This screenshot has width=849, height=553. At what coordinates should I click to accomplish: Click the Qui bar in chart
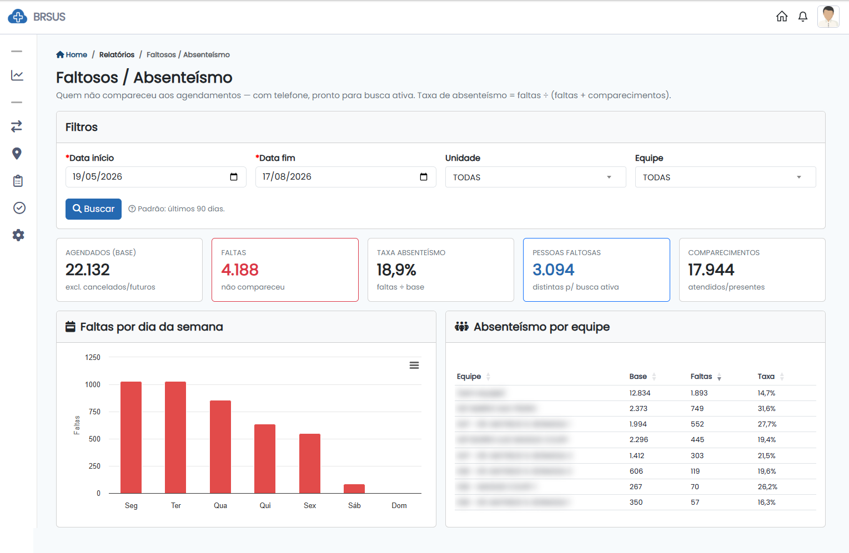tap(265, 459)
